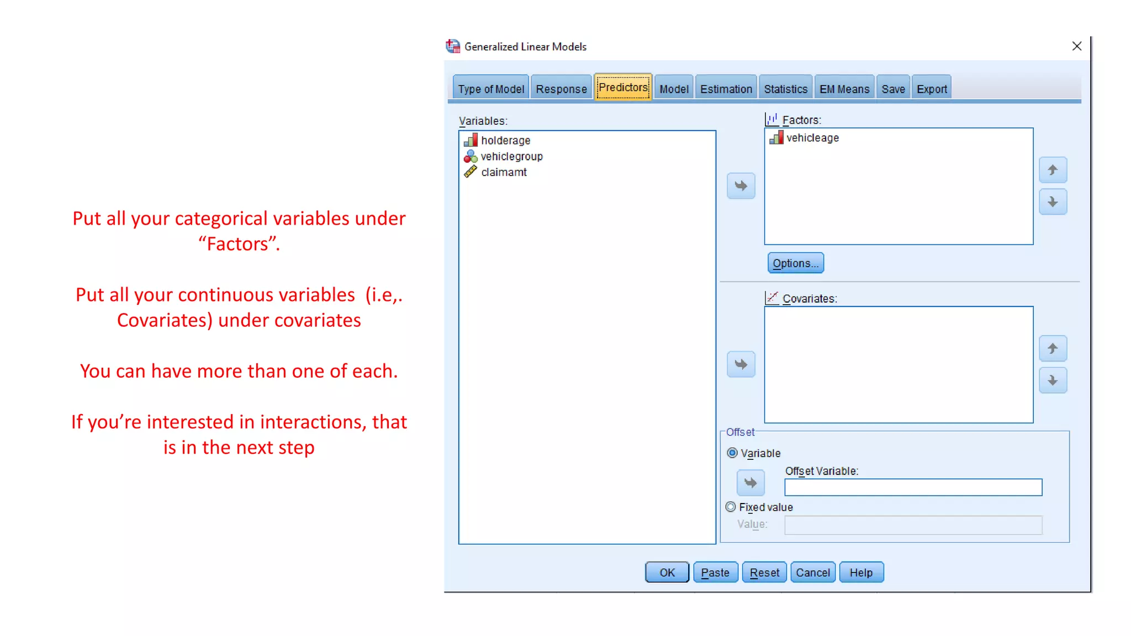Click arrow to set Offset Variable
The height and width of the screenshot is (636, 1131).
[x=750, y=483]
